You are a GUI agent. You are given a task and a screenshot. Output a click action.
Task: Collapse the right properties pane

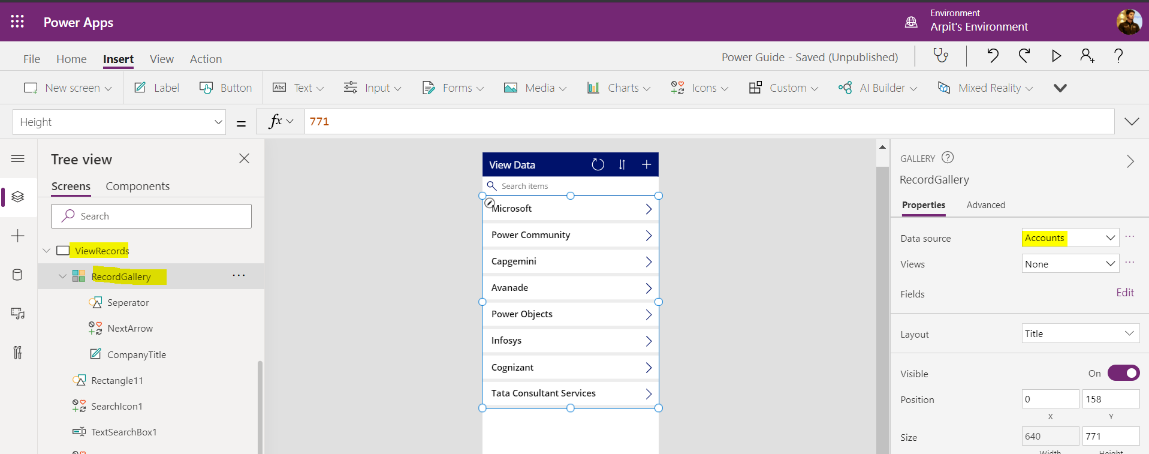1130,161
